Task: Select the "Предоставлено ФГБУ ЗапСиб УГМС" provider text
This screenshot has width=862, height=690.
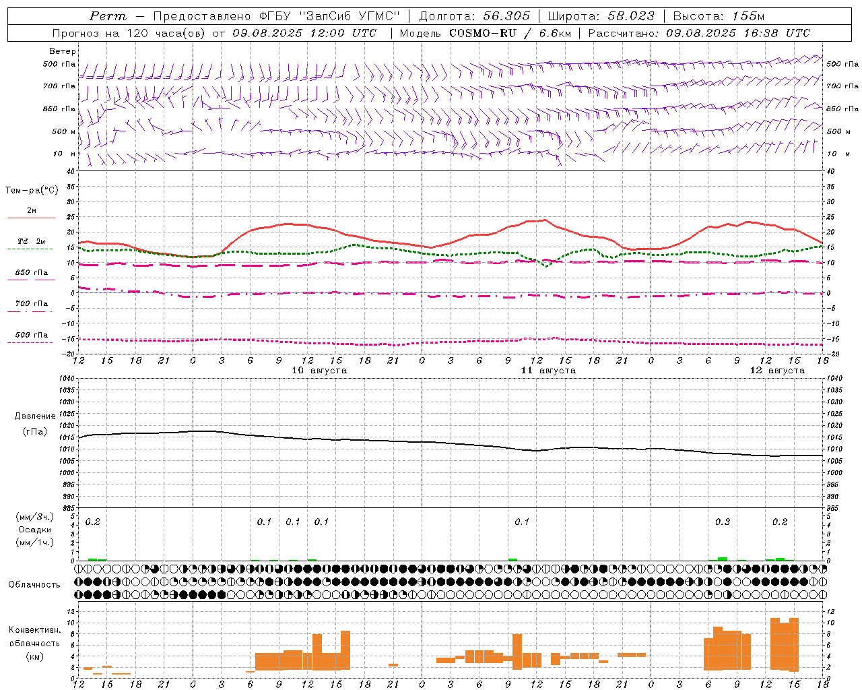Action: tap(277, 16)
